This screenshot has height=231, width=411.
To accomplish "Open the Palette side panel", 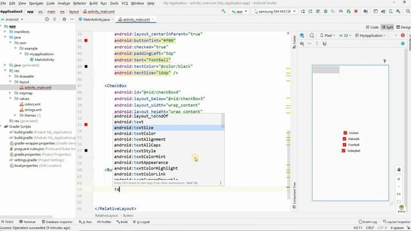I will click(x=294, y=42).
